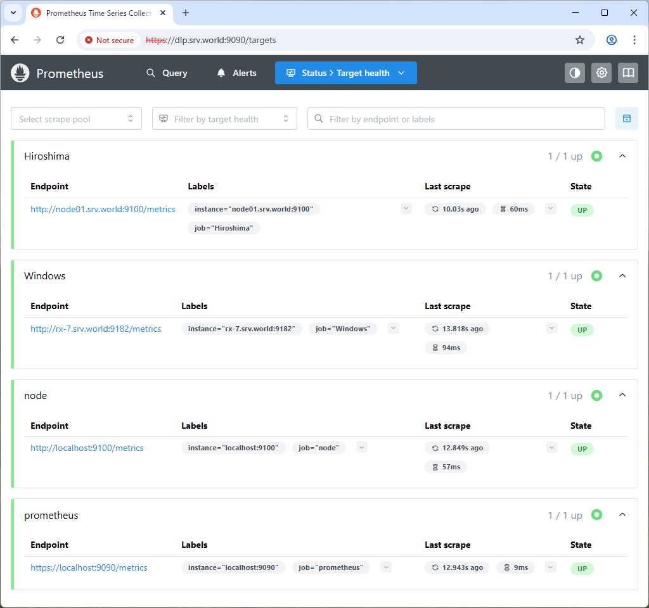Click the Prometheus flame logo
Image resolution: width=649 pixels, height=608 pixels.
[x=20, y=73]
